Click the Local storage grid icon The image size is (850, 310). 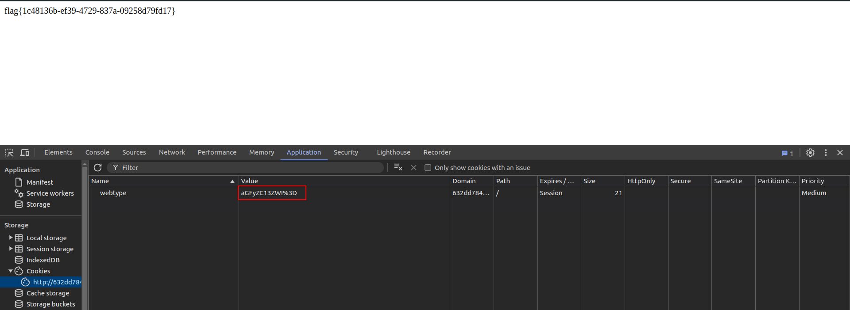[x=19, y=238]
